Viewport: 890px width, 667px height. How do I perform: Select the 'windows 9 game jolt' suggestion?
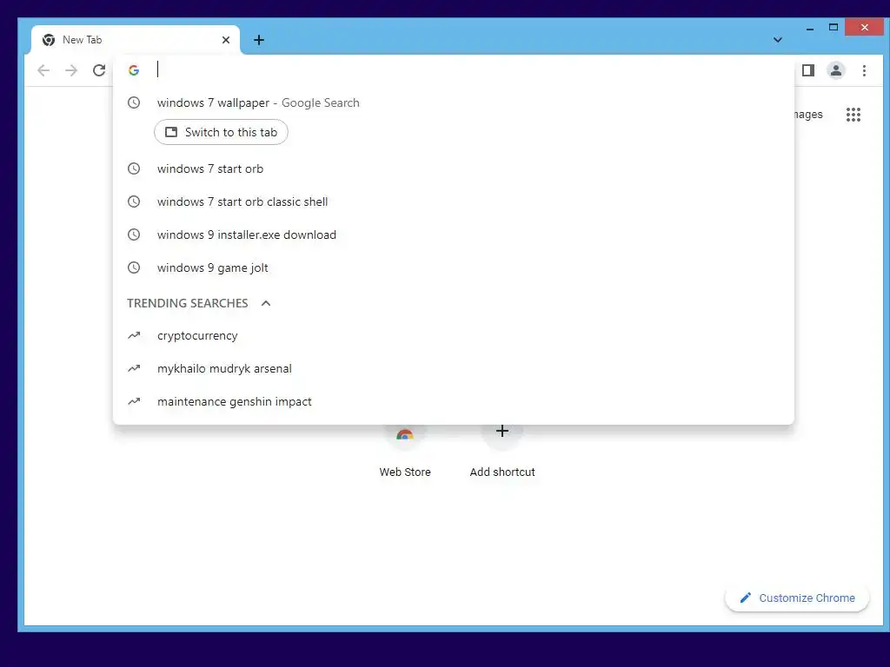(454, 267)
